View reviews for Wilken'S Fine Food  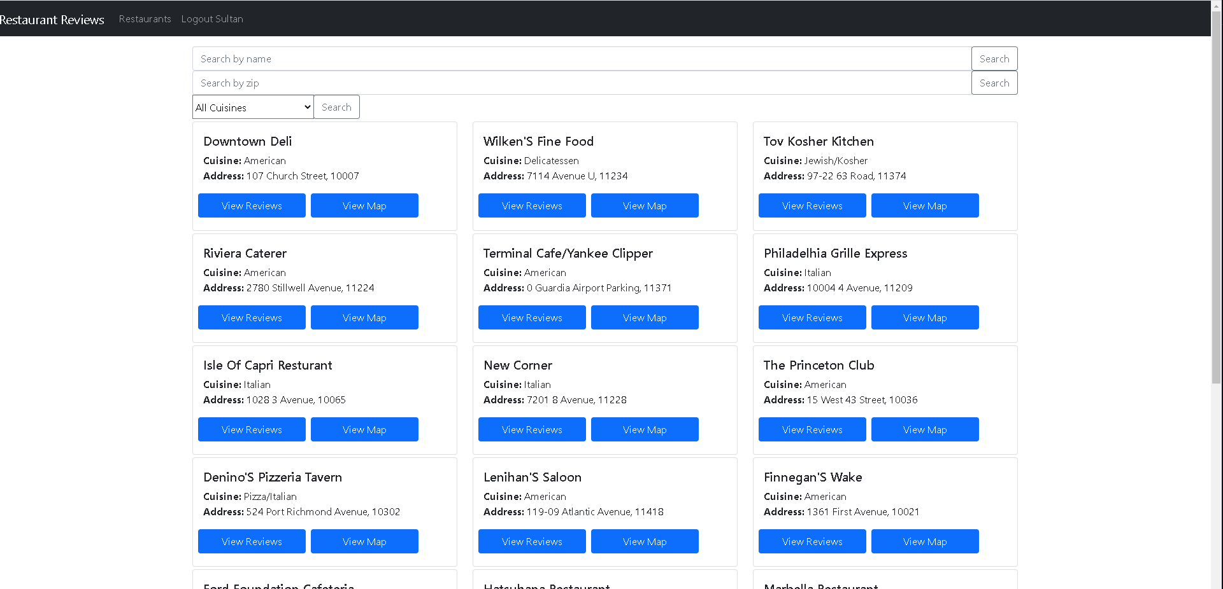[532, 205]
